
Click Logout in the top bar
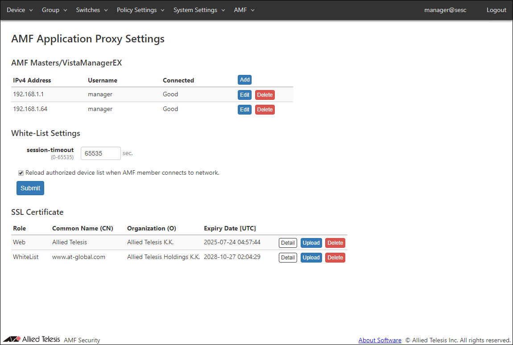tap(496, 10)
